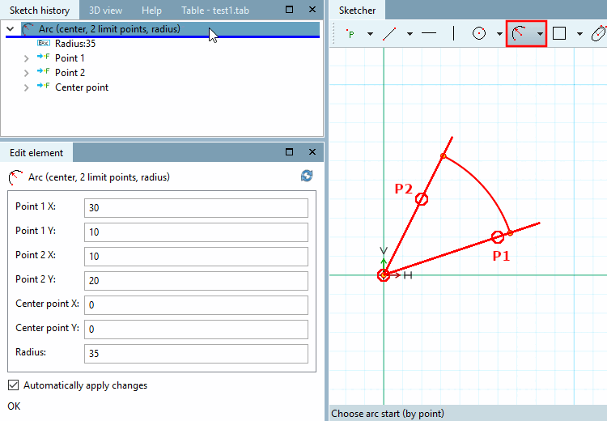
Task: Open the Arc tool dropdown arrow
Action: pyautogui.click(x=540, y=34)
